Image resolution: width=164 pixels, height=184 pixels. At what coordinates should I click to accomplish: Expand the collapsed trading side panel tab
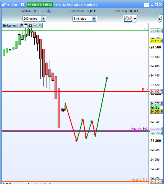point(160,19)
